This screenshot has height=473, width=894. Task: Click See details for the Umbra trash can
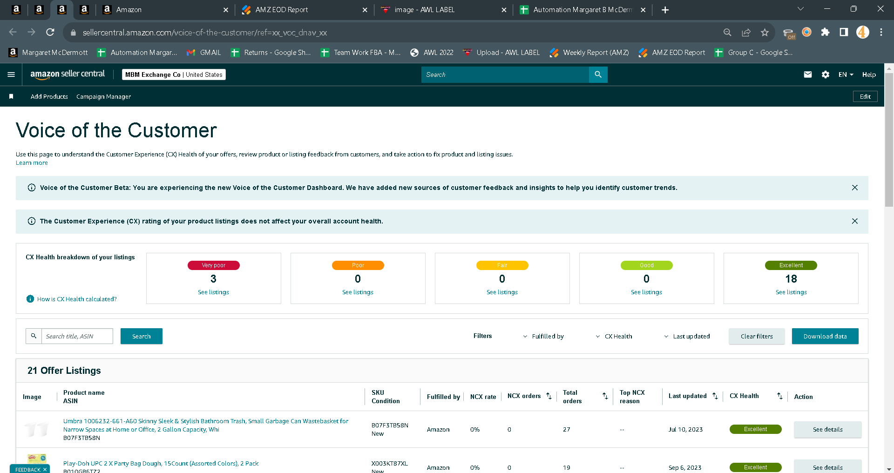pos(828,429)
